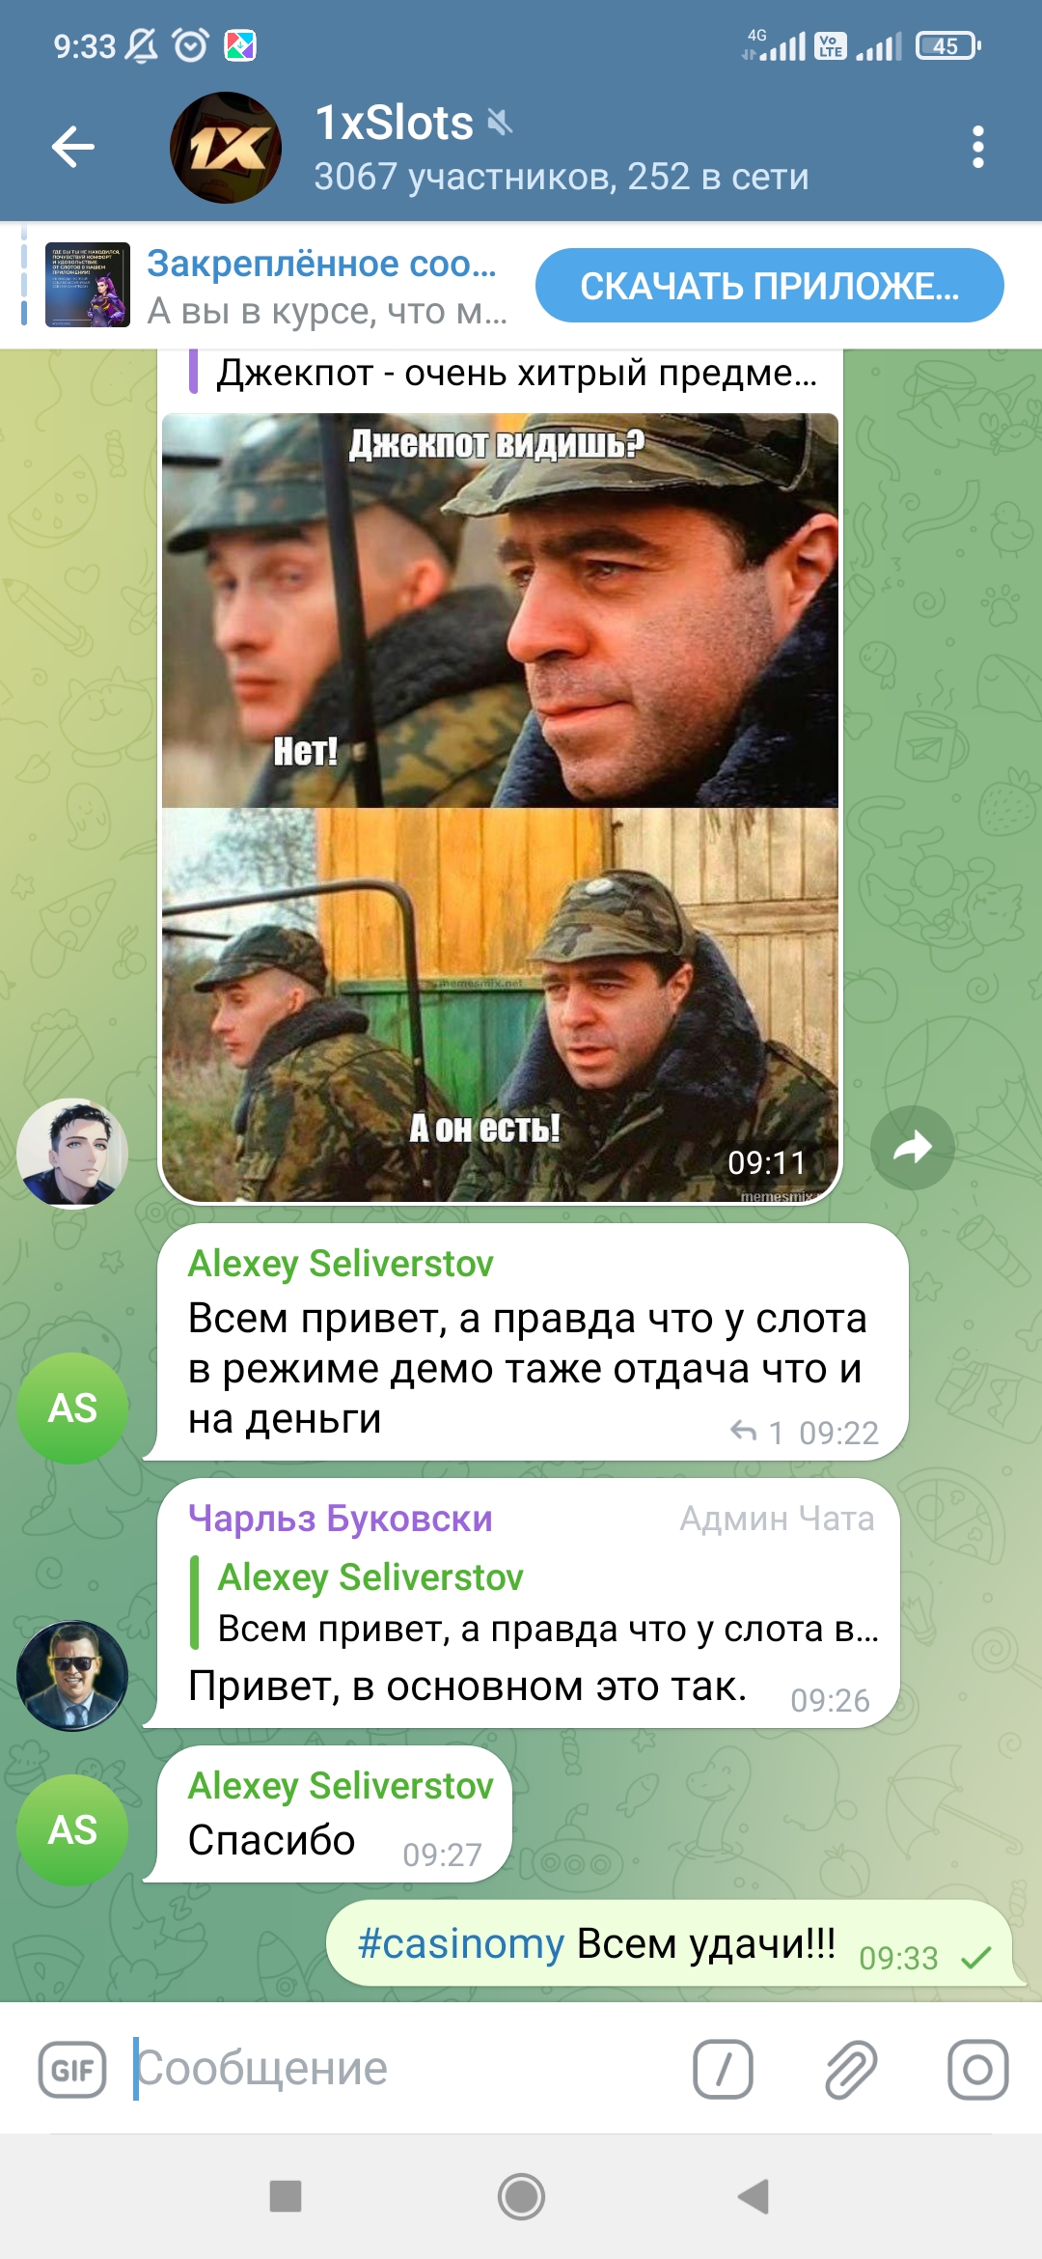Screen dimensions: 1042x2259
Task: Tap the GIF picker icon
Action: pos(72,2070)
